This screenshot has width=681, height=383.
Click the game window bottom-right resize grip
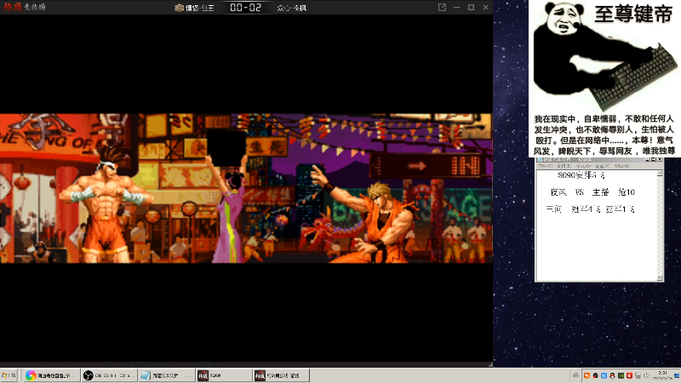tap(490, 364)
